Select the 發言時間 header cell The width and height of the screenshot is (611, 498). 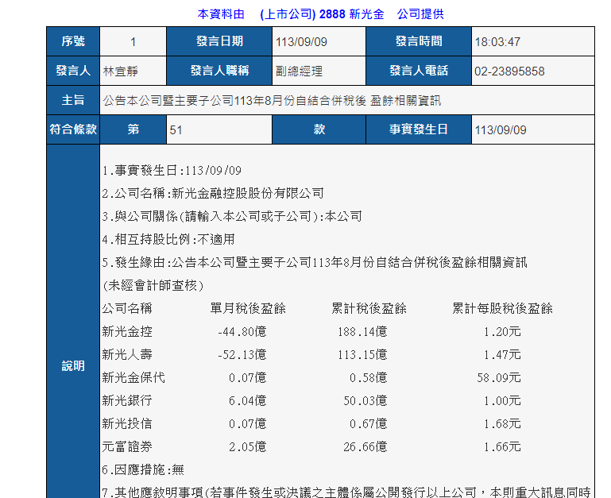point(419,41)
